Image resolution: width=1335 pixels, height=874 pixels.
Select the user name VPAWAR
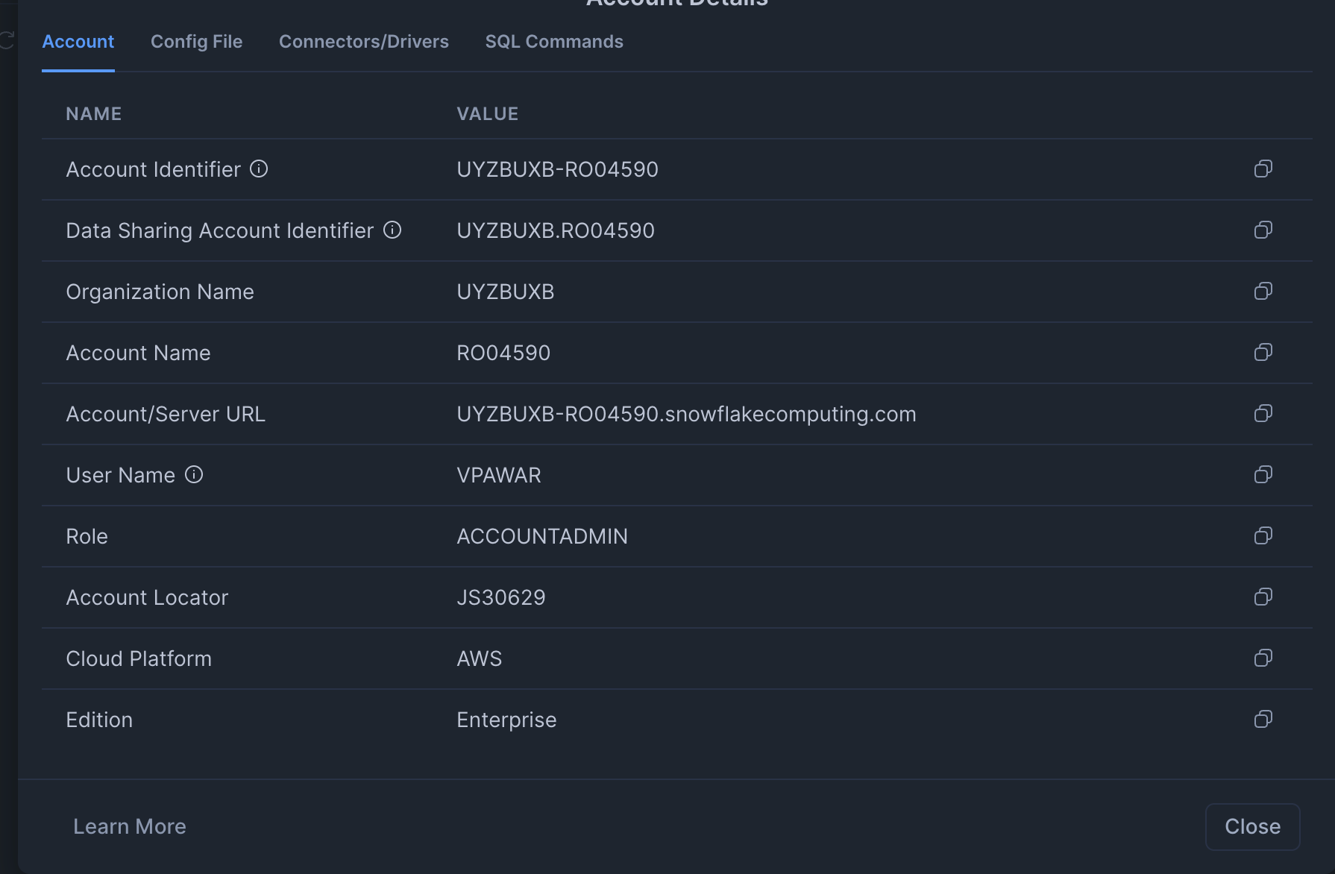point(499,475)
